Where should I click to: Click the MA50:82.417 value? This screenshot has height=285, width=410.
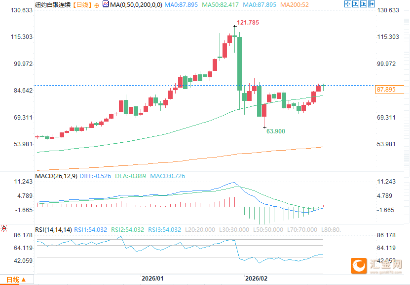click(x=220, y=5)
